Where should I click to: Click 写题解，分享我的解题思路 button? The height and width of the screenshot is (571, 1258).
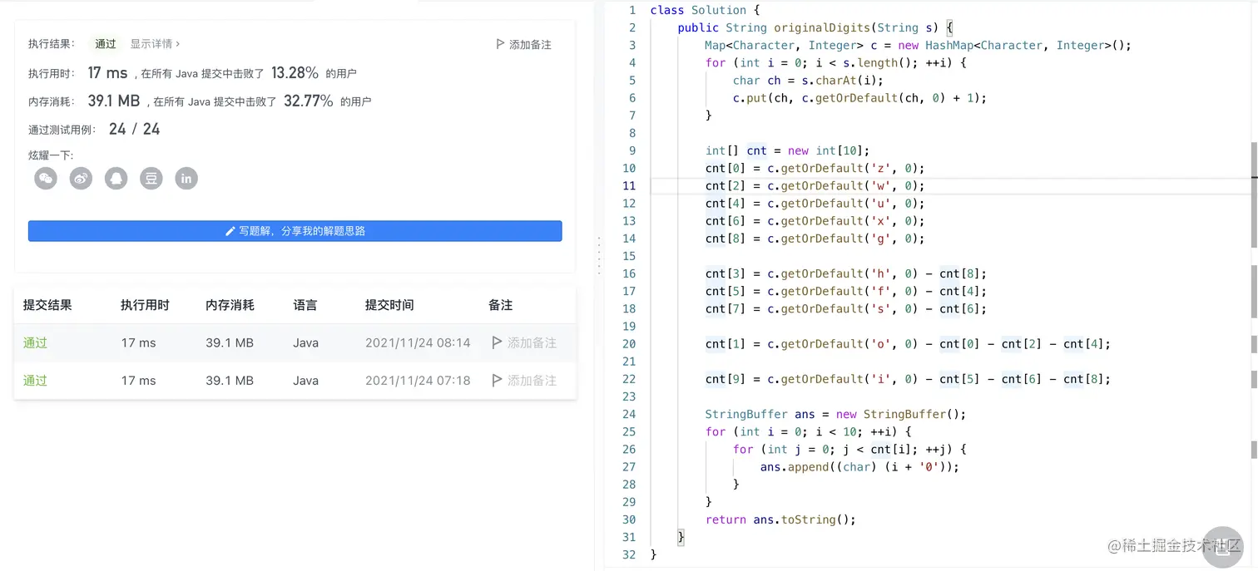pyautogui.click(x=295, y=231)
